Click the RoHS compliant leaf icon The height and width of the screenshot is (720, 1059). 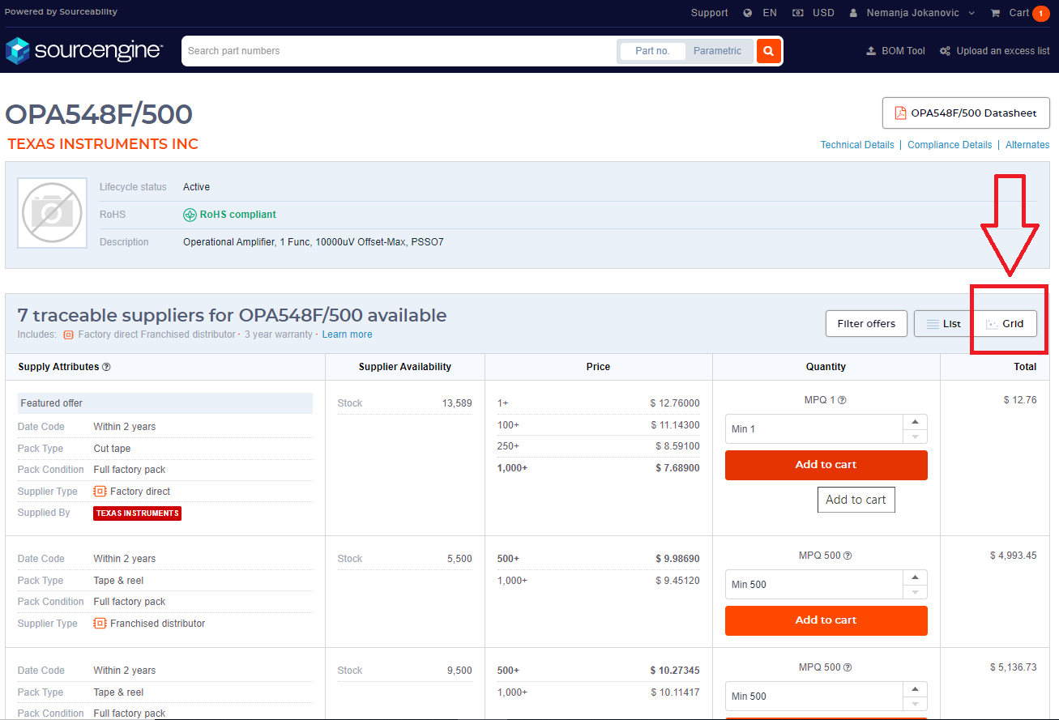click(190, 215)
